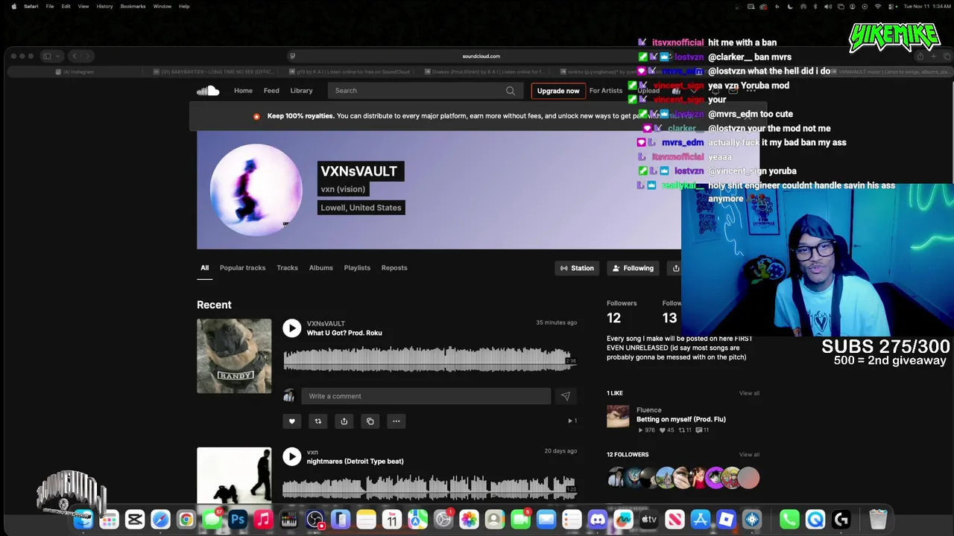Open Apple Music from the dock
Viewport: 954px width, 536px height.
(263, 519)
